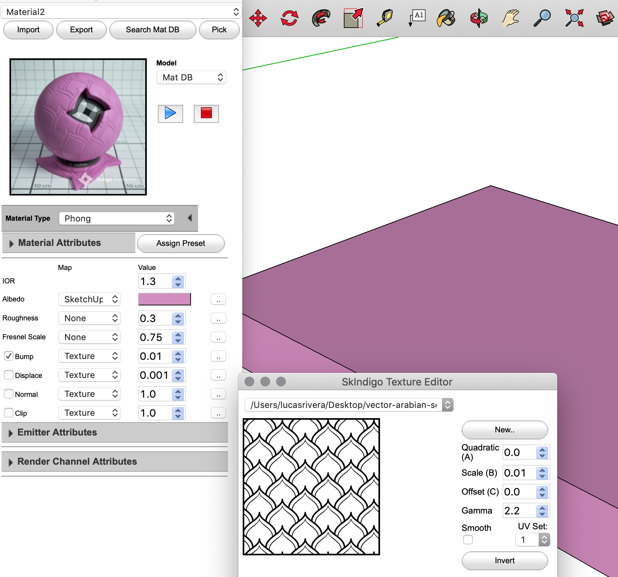Toggle the Smooth checkbox in Texture Editor
Image resolution: width=618 pixels, height=577 pixels.
coord(468,540)
